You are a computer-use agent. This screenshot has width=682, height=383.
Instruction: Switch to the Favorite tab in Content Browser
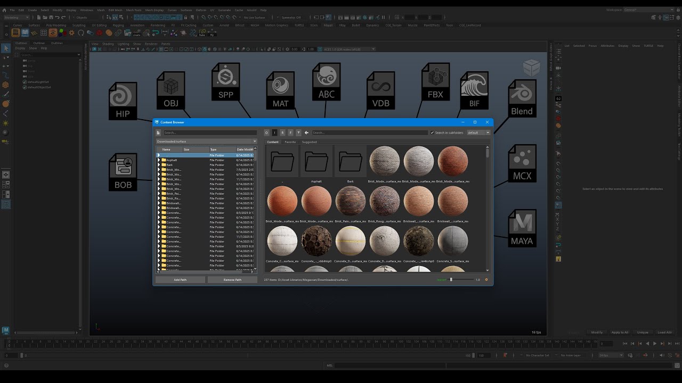tap(290, 142)
